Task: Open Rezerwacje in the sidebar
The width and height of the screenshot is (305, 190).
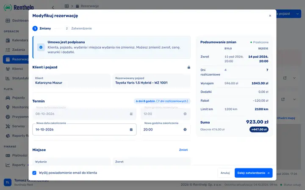Action: pyautogui.click(x=17, y=60)
